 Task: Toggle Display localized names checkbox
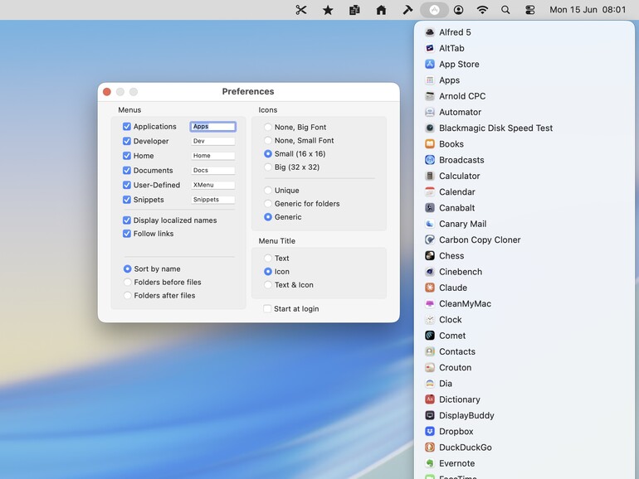coord(127,220)
